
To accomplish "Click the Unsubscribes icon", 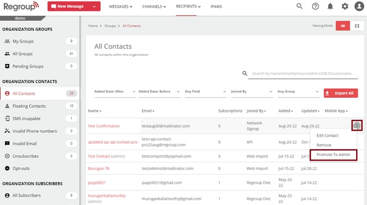I will (x=7, y=156).
